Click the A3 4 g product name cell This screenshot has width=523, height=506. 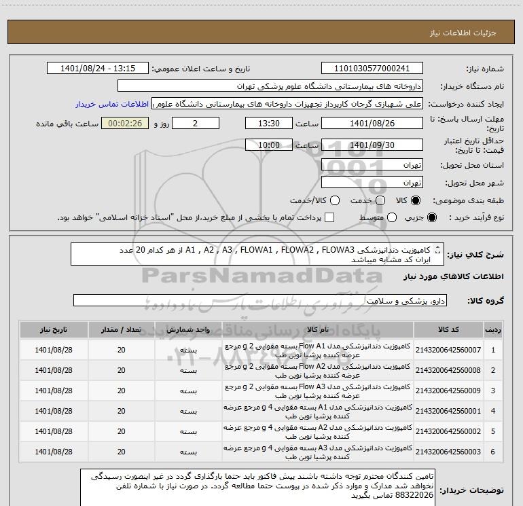click(x=318, y=452)
